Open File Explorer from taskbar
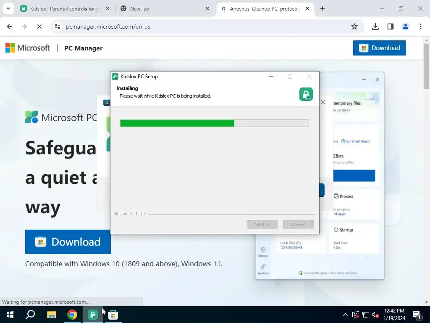The width and height of the screenshot is (430, 323). tap(51, 315)
